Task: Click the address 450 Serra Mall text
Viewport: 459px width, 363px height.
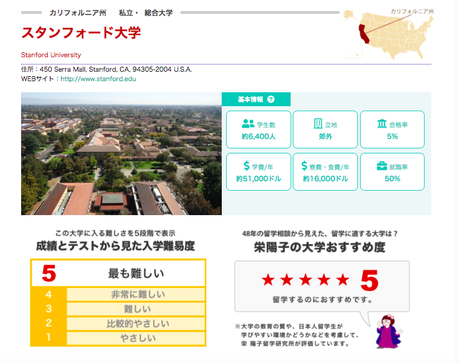Action: [x=116, y=69]
